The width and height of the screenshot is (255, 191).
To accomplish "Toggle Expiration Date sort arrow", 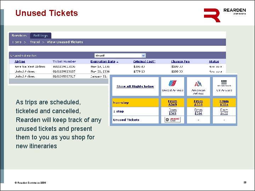I will click(118, 62).
